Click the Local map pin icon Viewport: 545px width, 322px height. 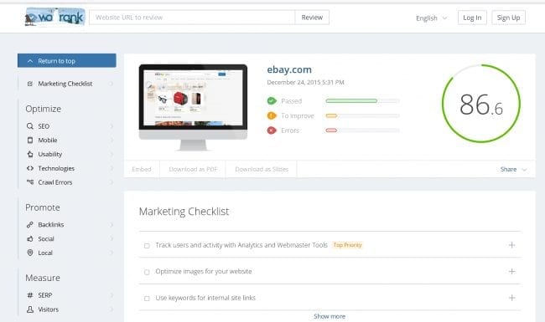[x=30, y=253]
